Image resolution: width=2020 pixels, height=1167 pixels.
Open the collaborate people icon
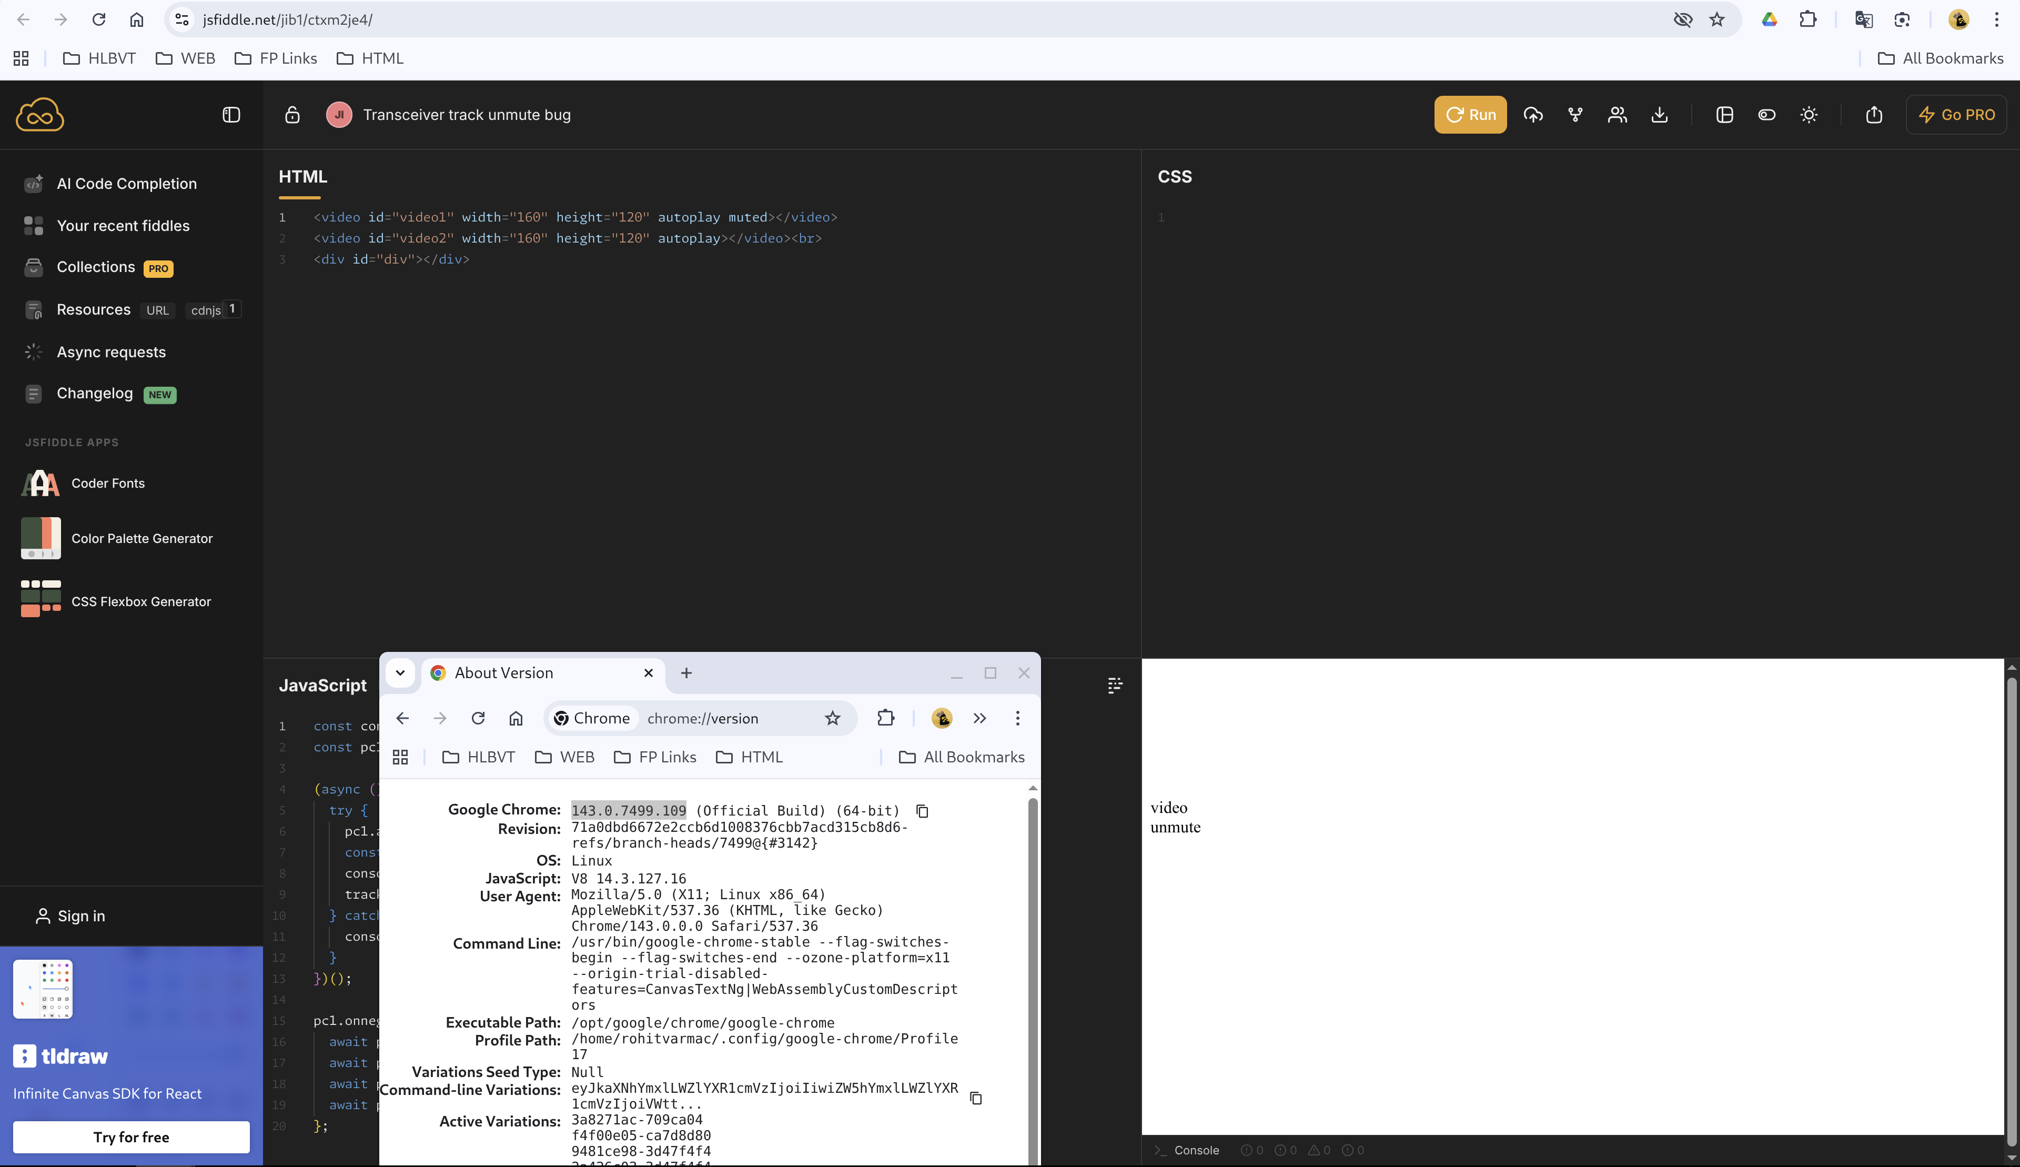(x=1617, y=115)
